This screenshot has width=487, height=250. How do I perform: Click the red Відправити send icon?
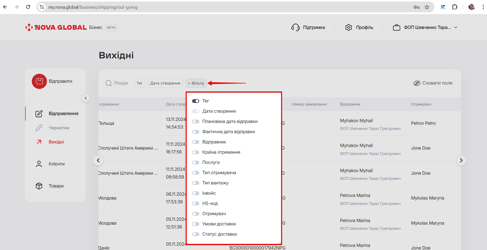click(39, 81)
